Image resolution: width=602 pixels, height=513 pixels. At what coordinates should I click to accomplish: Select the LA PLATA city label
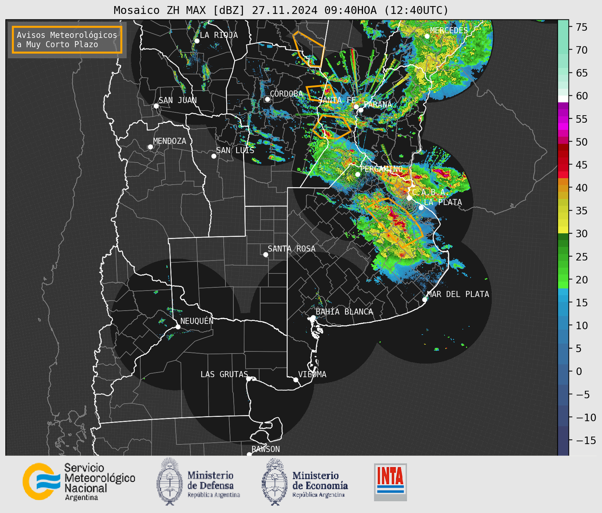coord(443,202)
